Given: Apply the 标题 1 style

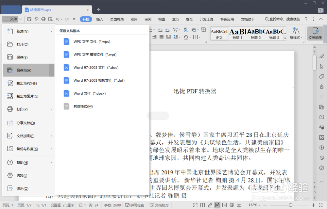Looking at the screenshot, I should pos(237,33).
